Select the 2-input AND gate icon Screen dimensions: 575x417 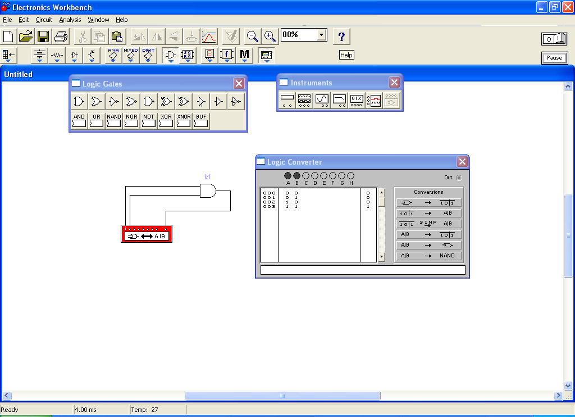point(79,101)
